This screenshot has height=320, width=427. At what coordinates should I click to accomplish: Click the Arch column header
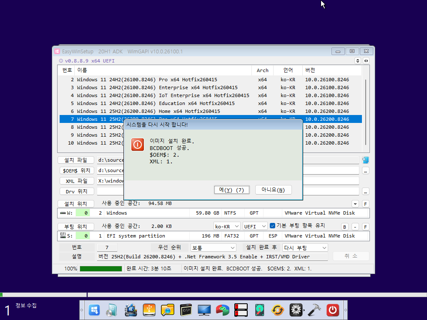point(263,70)
